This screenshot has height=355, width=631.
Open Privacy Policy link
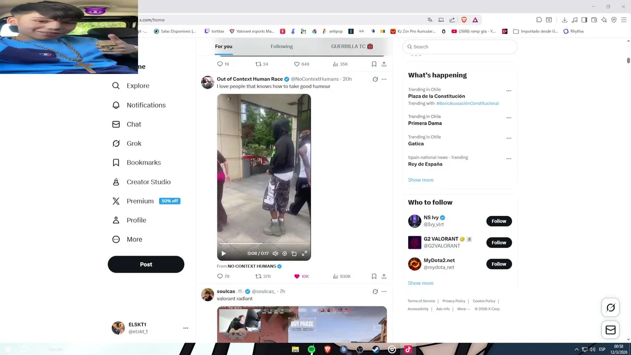[x=454, y=301]
